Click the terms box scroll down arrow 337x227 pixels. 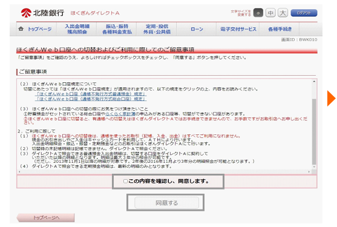[x=314, y=167]
